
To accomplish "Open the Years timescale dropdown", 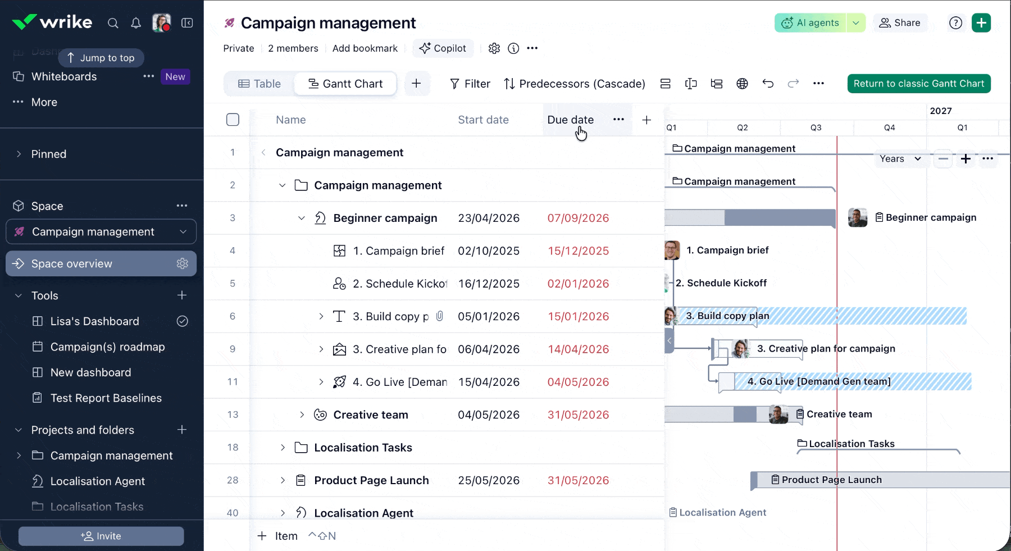I will tap(900, 159).
